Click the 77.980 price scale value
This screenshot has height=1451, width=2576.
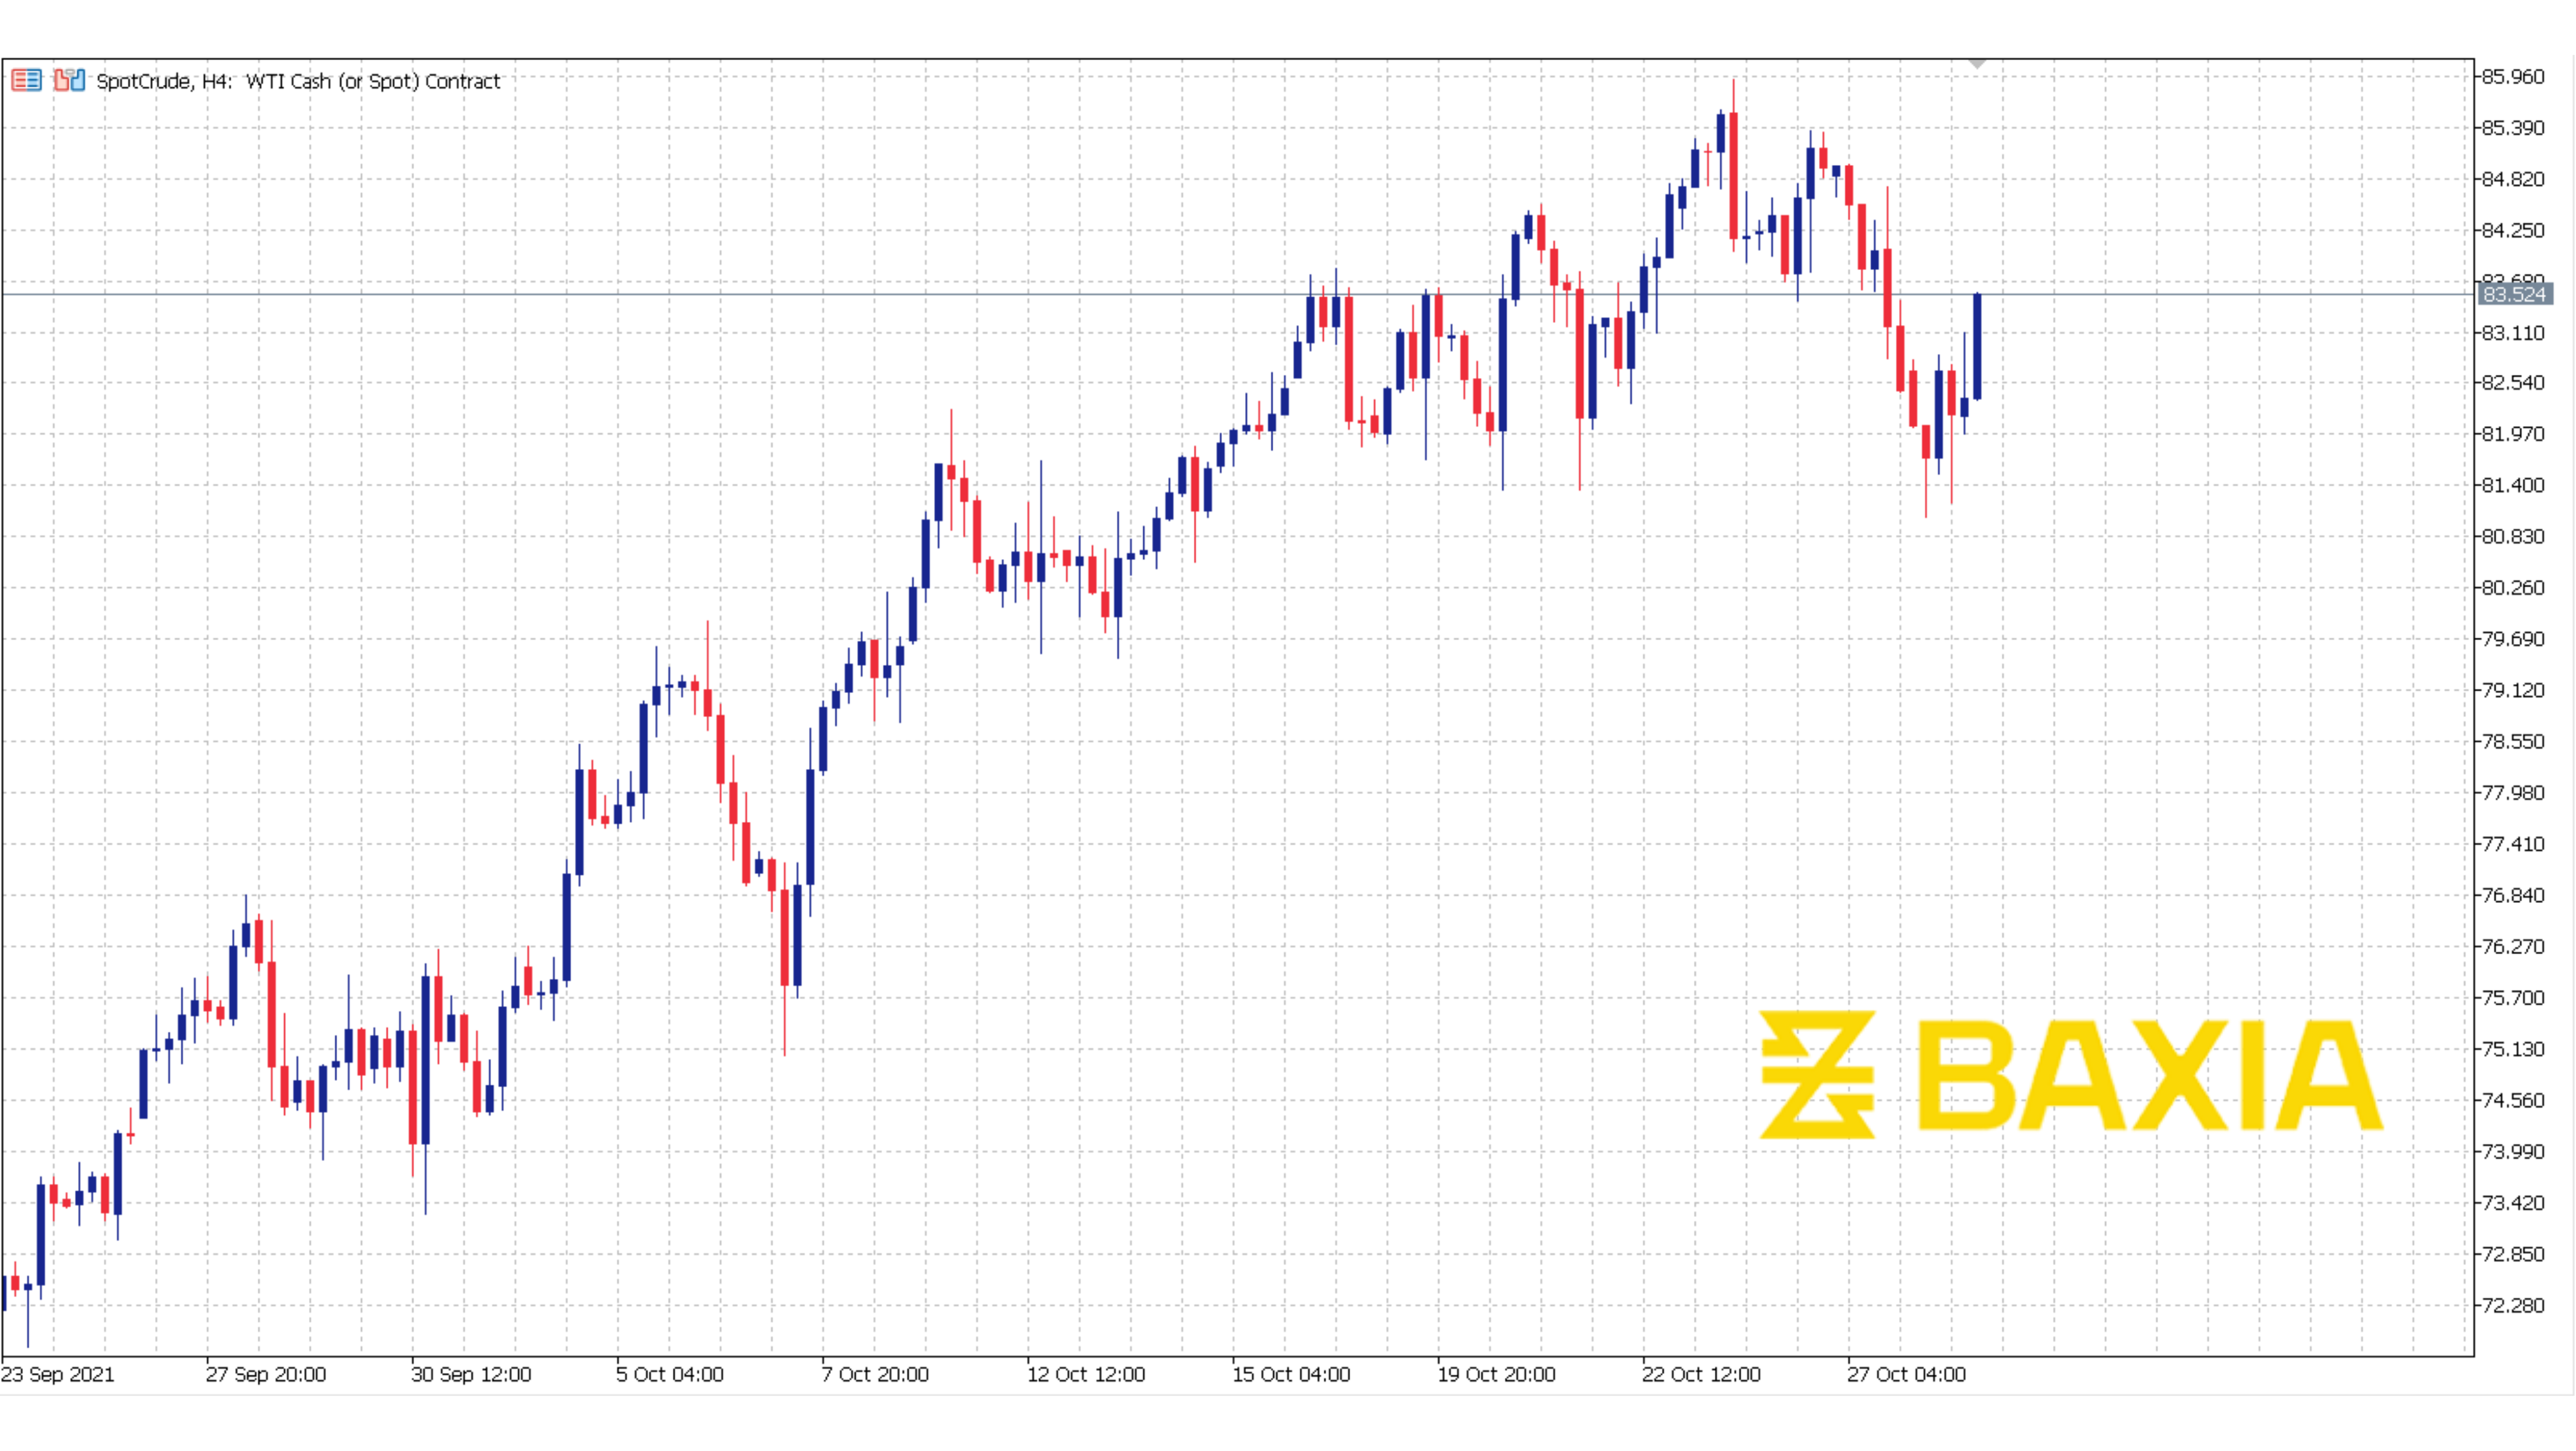point(2513,793)
